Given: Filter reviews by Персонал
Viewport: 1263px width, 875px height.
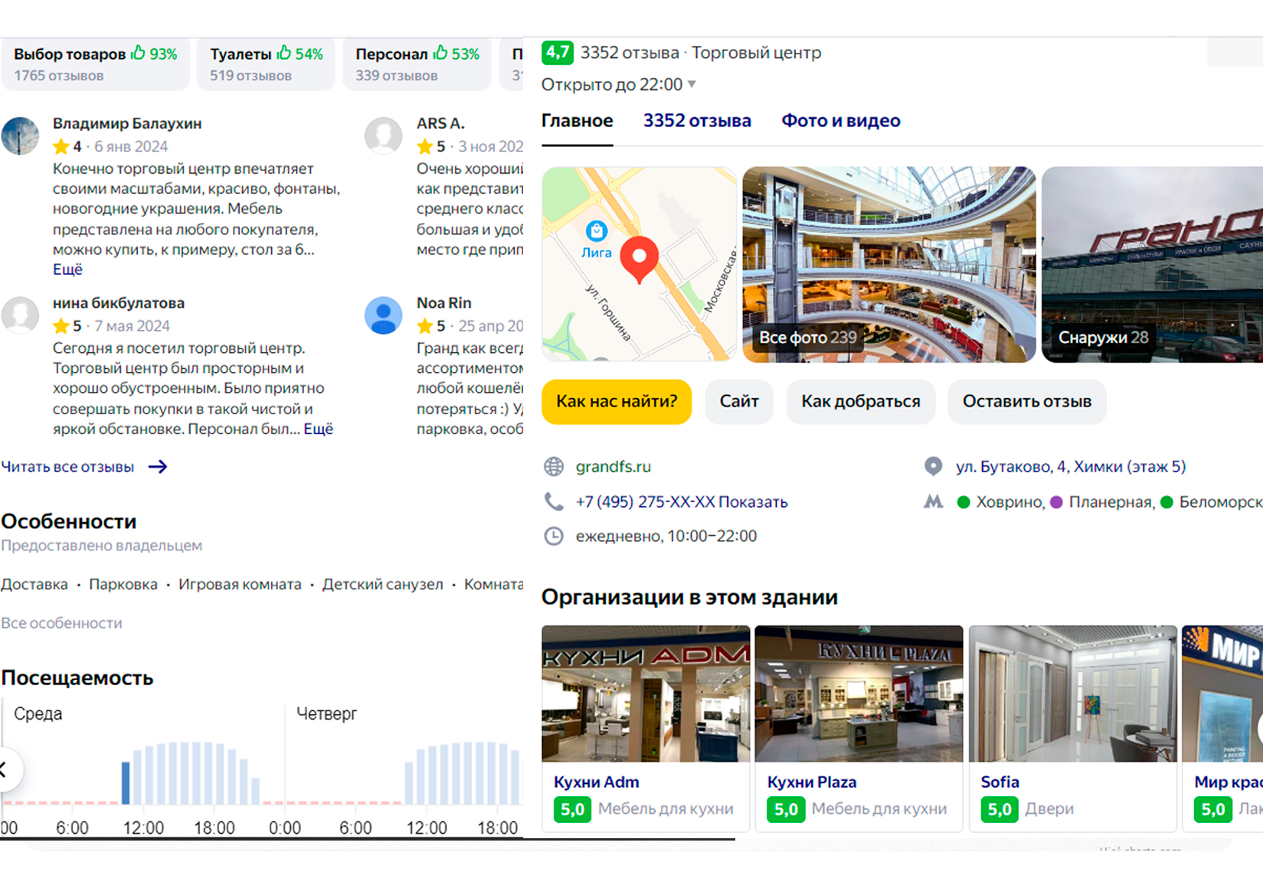Looking at the screenshot, I should (417, 64).
